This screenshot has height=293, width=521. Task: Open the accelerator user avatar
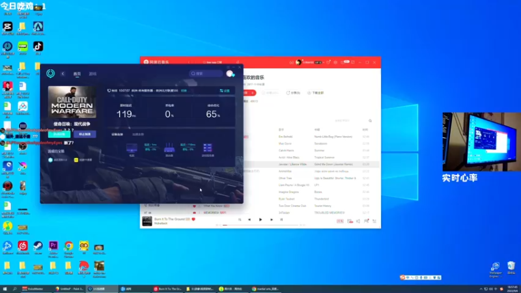(x=230, y=74)
